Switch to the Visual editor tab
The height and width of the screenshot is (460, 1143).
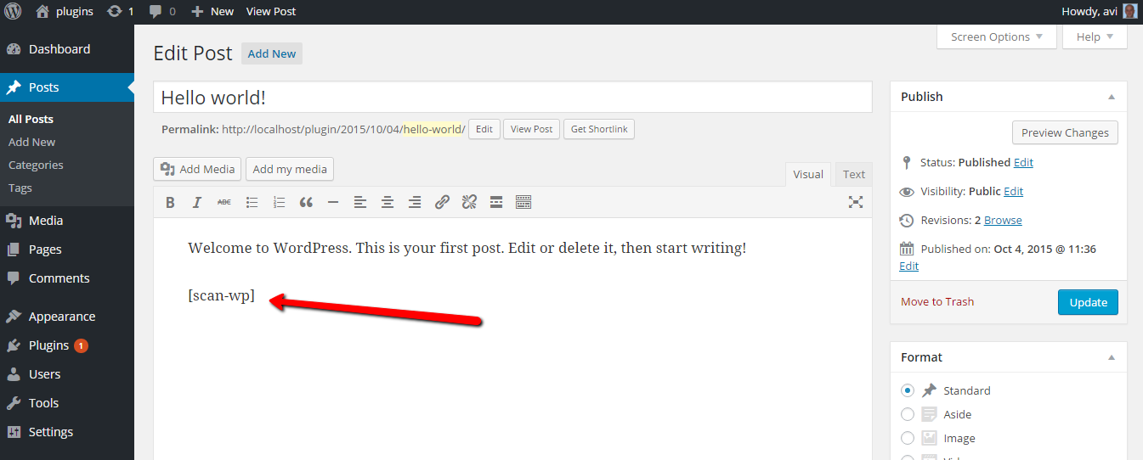tap(808, 174)
